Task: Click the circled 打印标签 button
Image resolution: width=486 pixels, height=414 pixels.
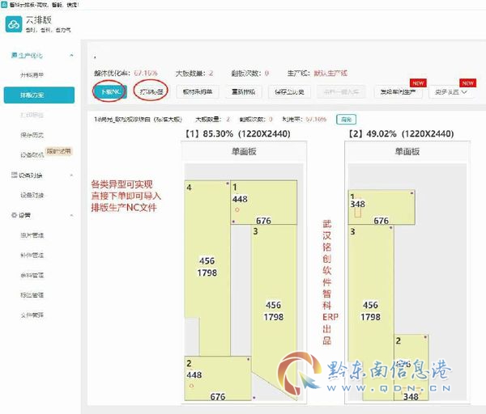Action: point(151,91)
